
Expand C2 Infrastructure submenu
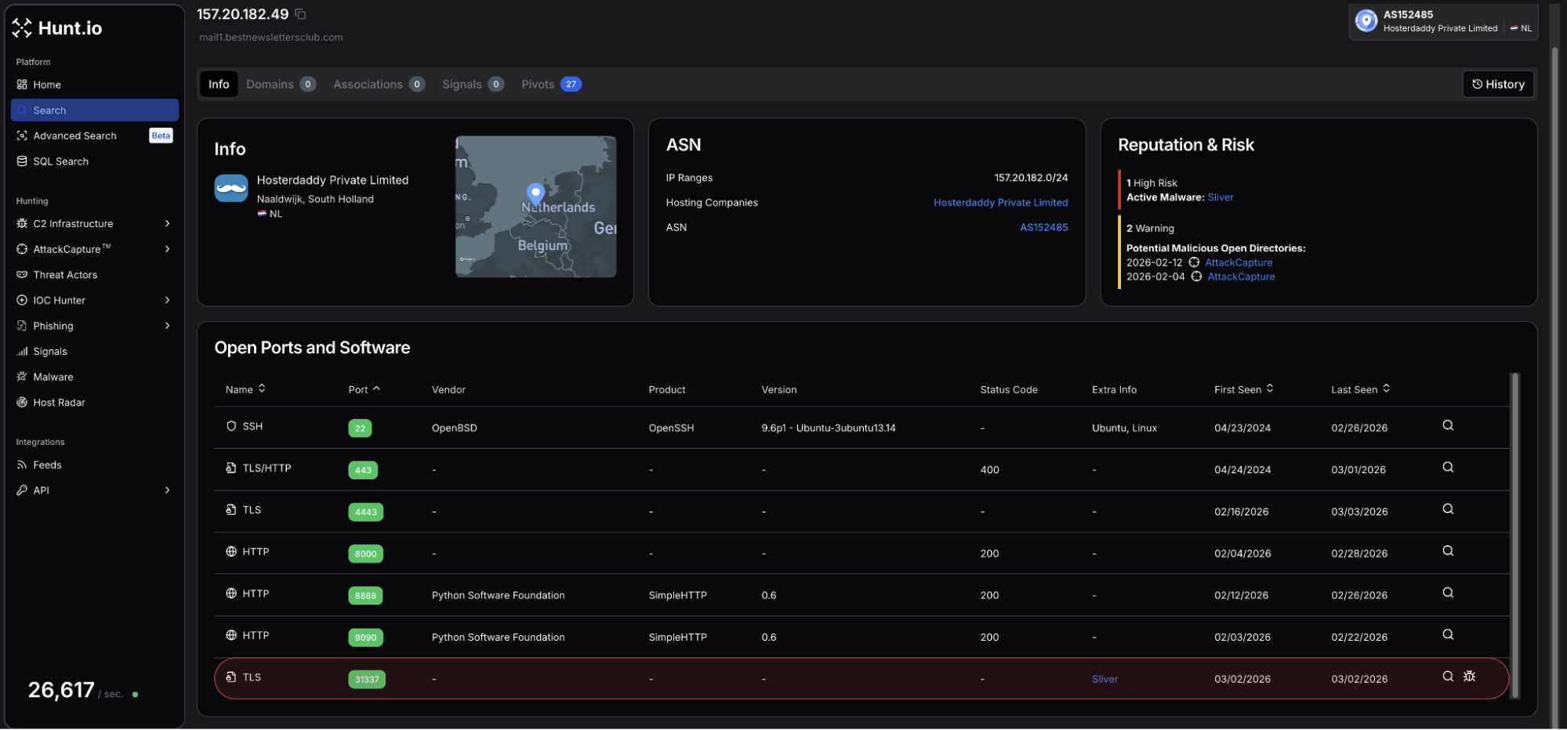(167, 224)
